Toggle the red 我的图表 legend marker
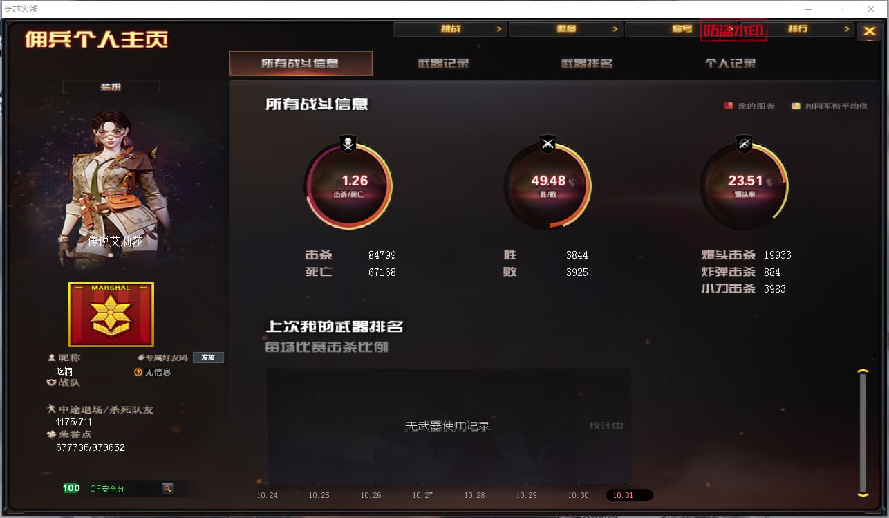The width and height of the screenshot is (889, 518). (728, 106)
